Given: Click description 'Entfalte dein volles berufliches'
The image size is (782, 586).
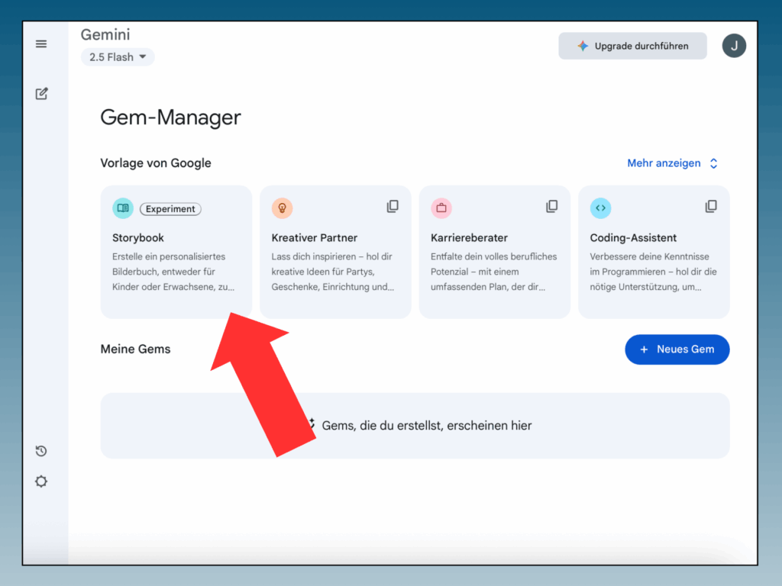Looking at the screenshot, I should pos(493,256).
